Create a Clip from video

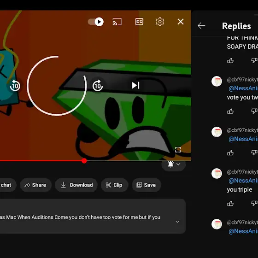tap(114, 185)
